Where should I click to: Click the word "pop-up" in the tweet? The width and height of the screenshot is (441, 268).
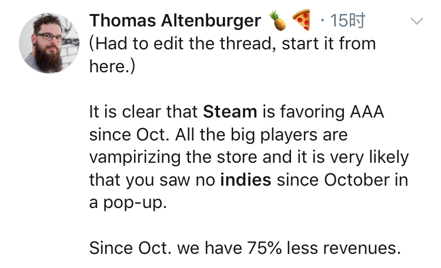pyautogui.click(x=135, y=203)
